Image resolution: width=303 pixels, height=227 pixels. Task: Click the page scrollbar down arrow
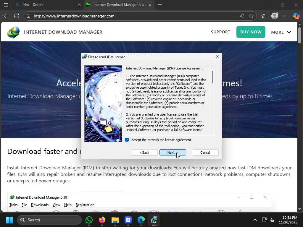pyautogui.click(x=299, y=209)
